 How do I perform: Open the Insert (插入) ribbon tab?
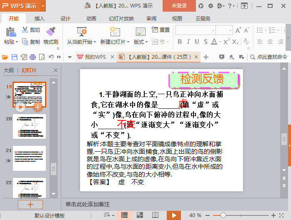pos(39,19)
